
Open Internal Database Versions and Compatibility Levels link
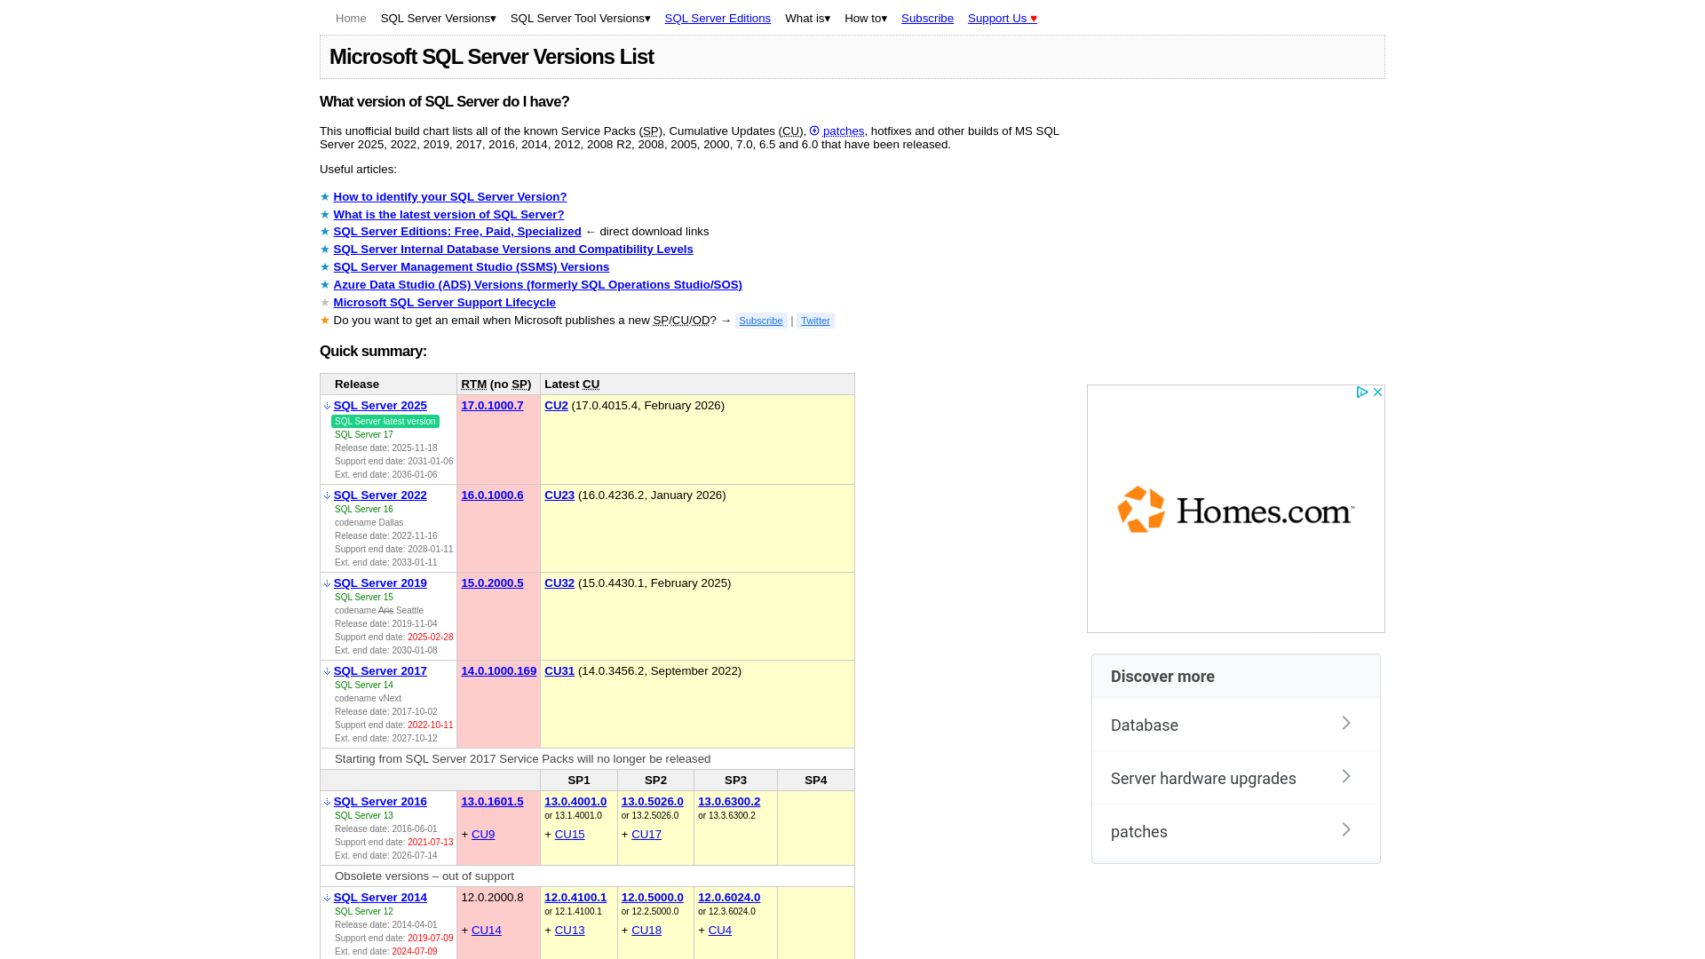[513, 250]
